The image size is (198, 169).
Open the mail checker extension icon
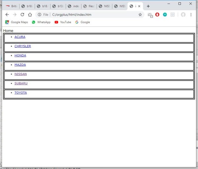click(x=150, y=15)
